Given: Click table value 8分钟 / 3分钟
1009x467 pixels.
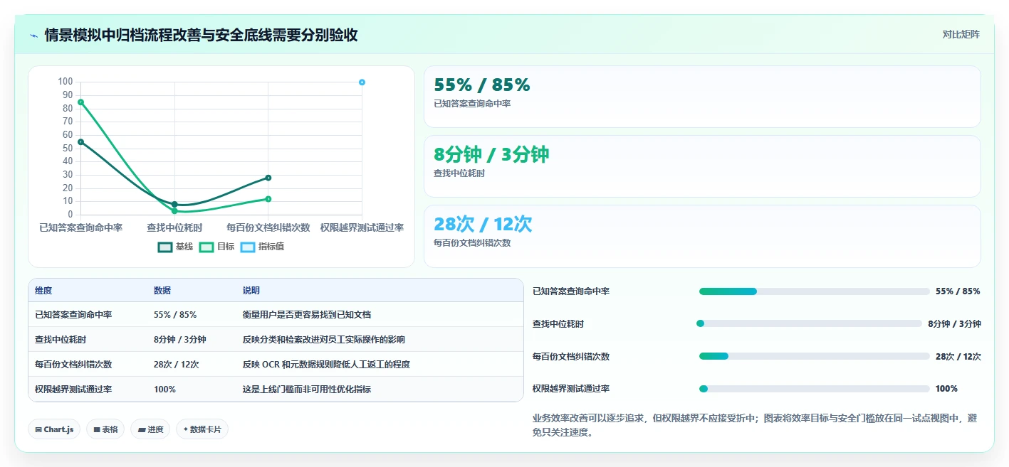Looking at the screenshot, I should coord(180,340).
